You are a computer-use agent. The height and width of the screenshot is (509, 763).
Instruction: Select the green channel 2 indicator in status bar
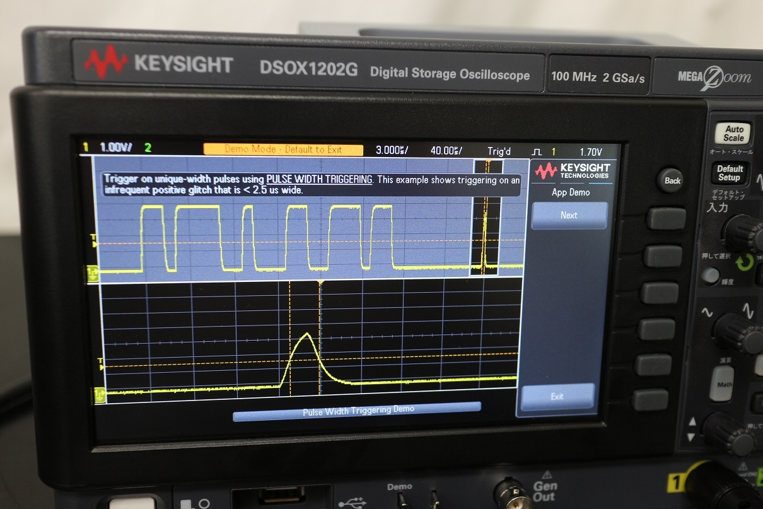pyautogui.click(x=148, y=148)
